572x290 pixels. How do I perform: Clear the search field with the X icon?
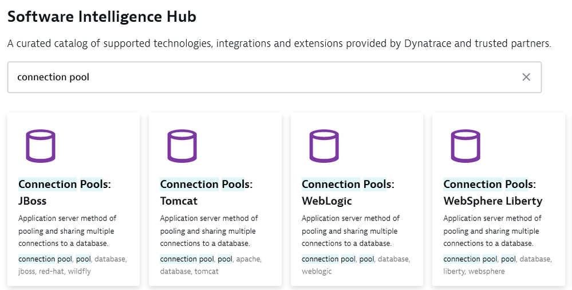click(526, 77)
